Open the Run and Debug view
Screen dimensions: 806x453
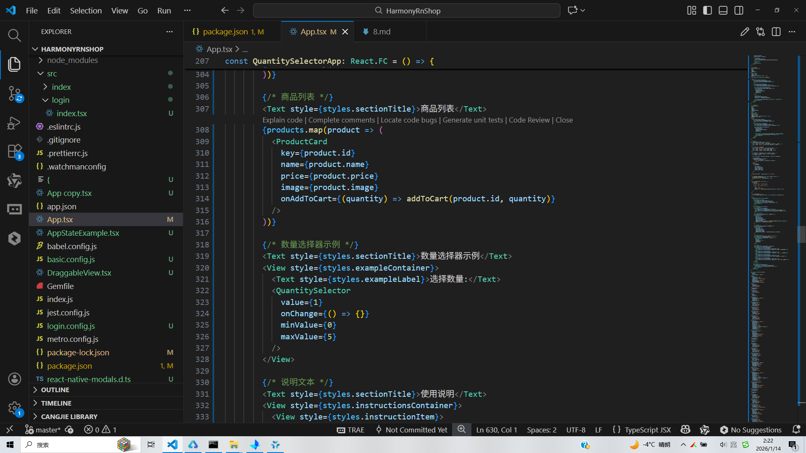click(14, 123)
